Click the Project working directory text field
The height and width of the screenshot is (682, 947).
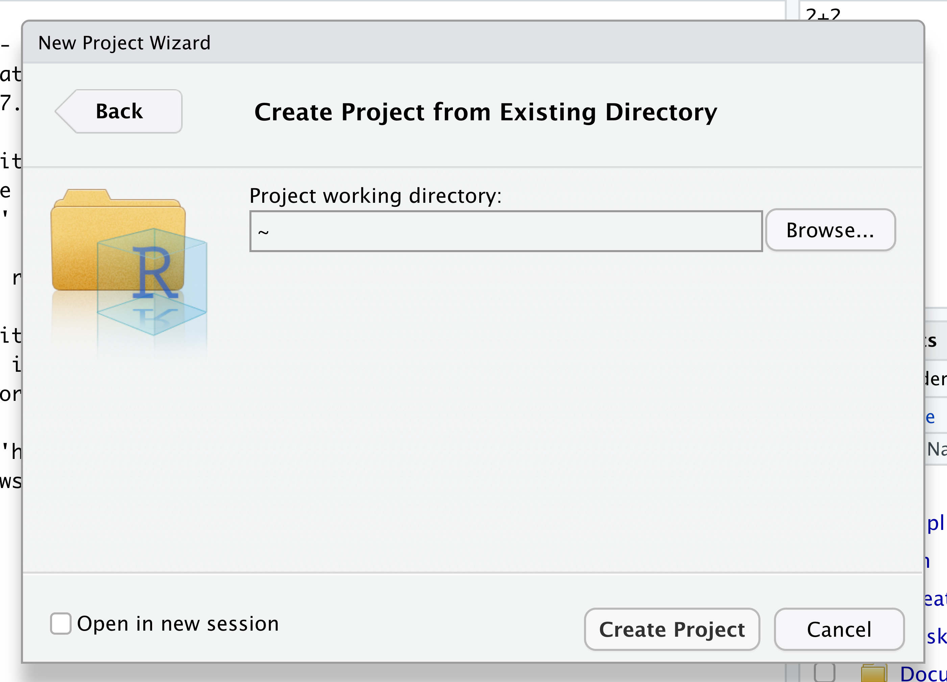(506, 232)
